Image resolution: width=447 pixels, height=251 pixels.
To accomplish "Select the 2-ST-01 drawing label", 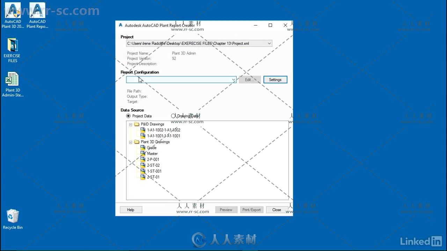I will tap(153, 177).
